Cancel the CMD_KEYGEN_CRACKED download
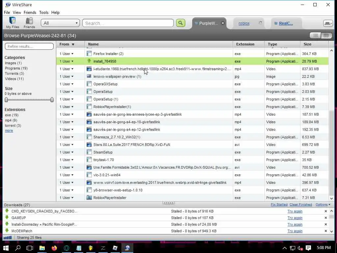The height and width of the screenshot is (253, 337). (325, 211)
